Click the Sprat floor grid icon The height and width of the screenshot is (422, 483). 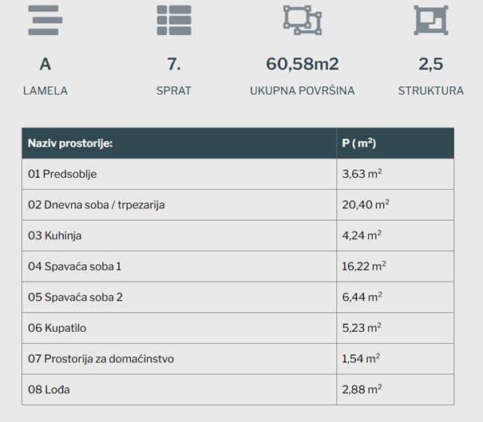tap(174, 20)
